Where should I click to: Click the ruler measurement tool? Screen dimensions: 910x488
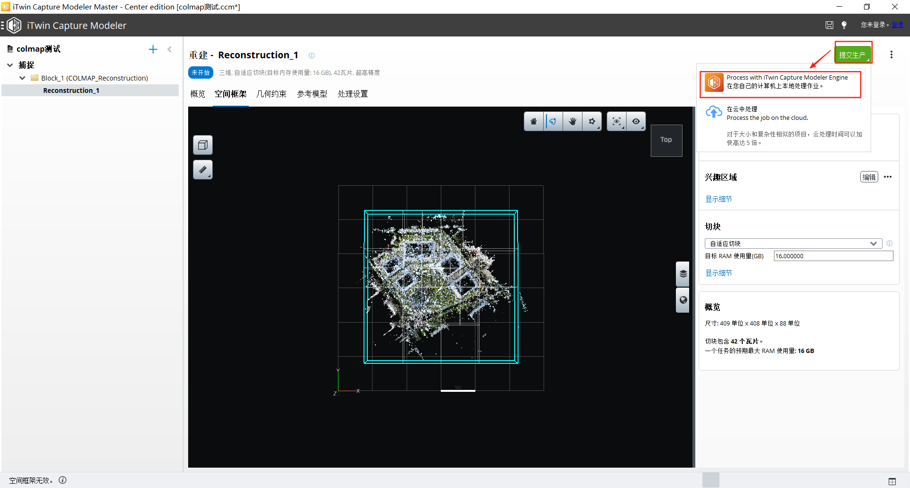pyautogui.click(x=203, y=170)
